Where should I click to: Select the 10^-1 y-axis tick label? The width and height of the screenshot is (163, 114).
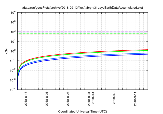click(x=13, y=61)
